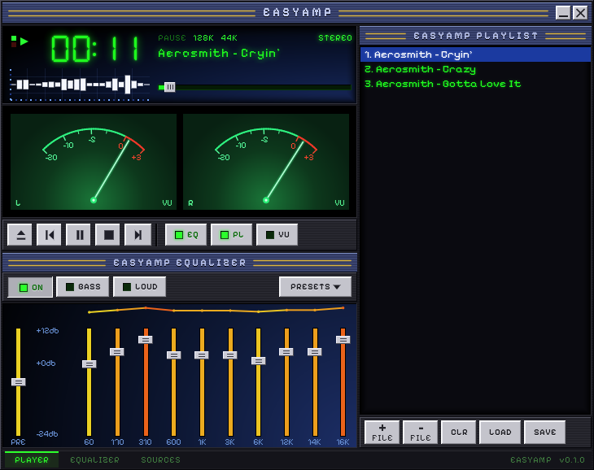Toggle the VU meter button
Image resolution: width=594 pixels, height=470 pixels.
pyautogui.click(x=277, y=235)
